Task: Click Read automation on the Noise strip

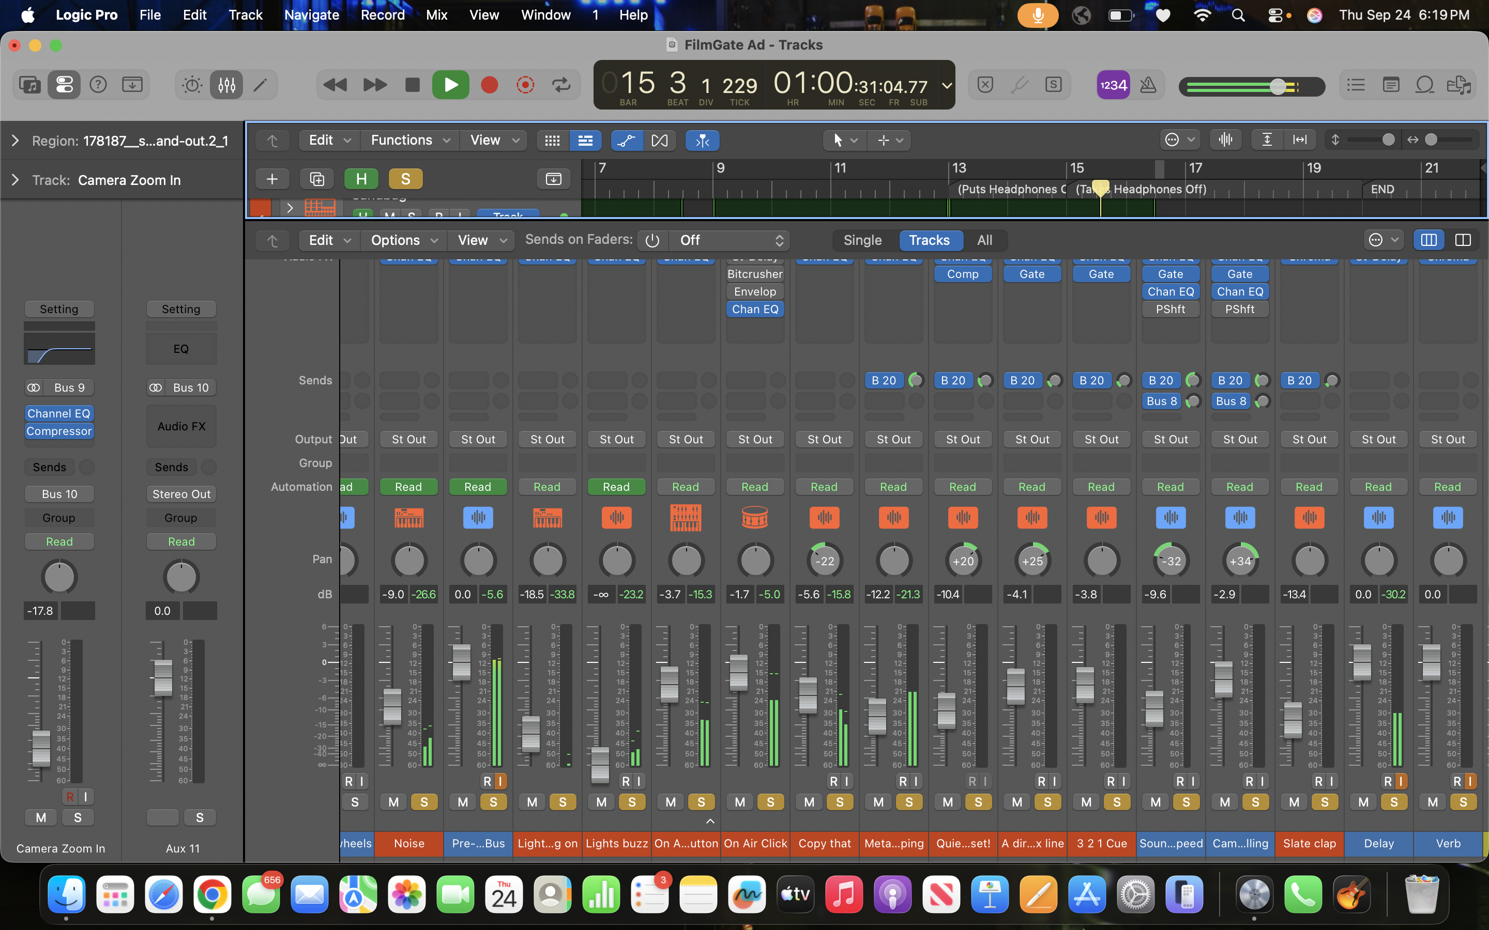Action: click(408, 487)
